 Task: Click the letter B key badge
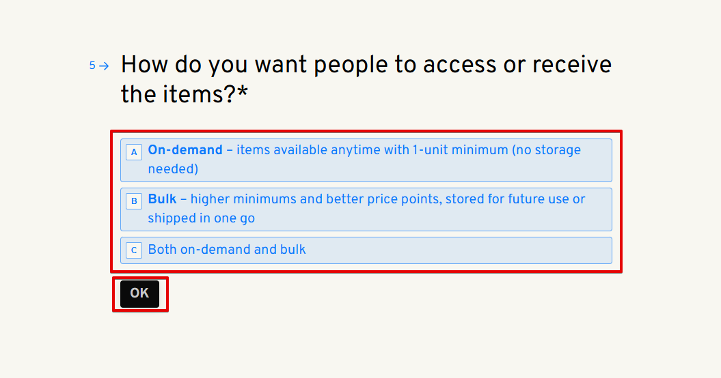pyautogui.click(x=134, y=201)
